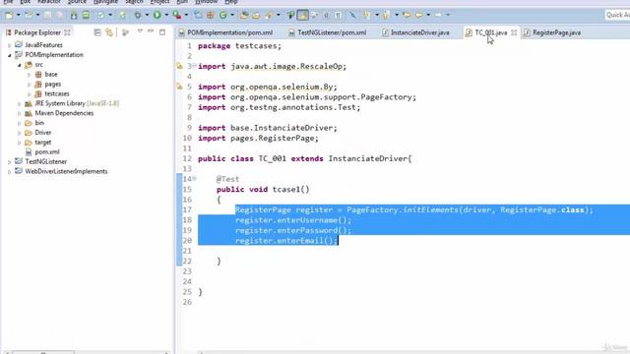Expand the WebDriverListenerImplements project
This screenshot has width=630, height=354.
(x=9, y=172)
